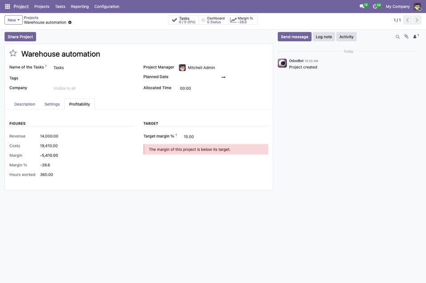Edit the Name of the Tasks field

(x=93, y=68)
